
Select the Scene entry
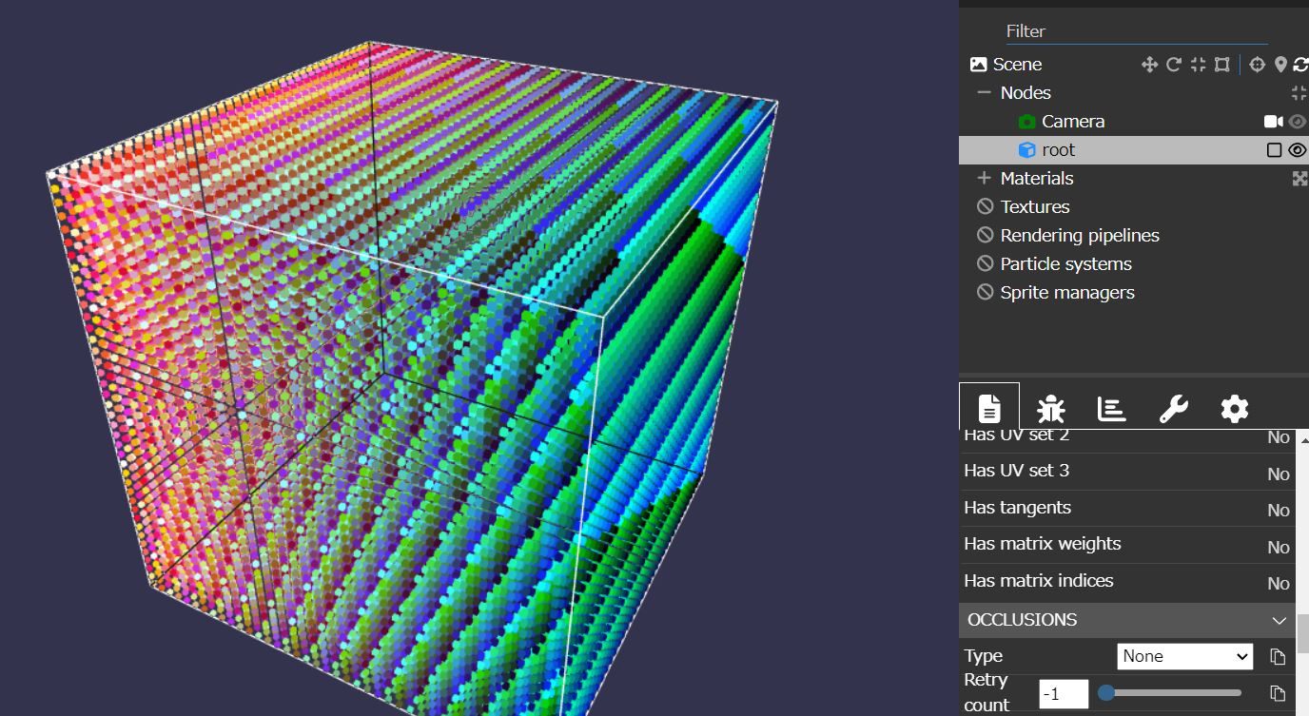[x=1017, y=65]
